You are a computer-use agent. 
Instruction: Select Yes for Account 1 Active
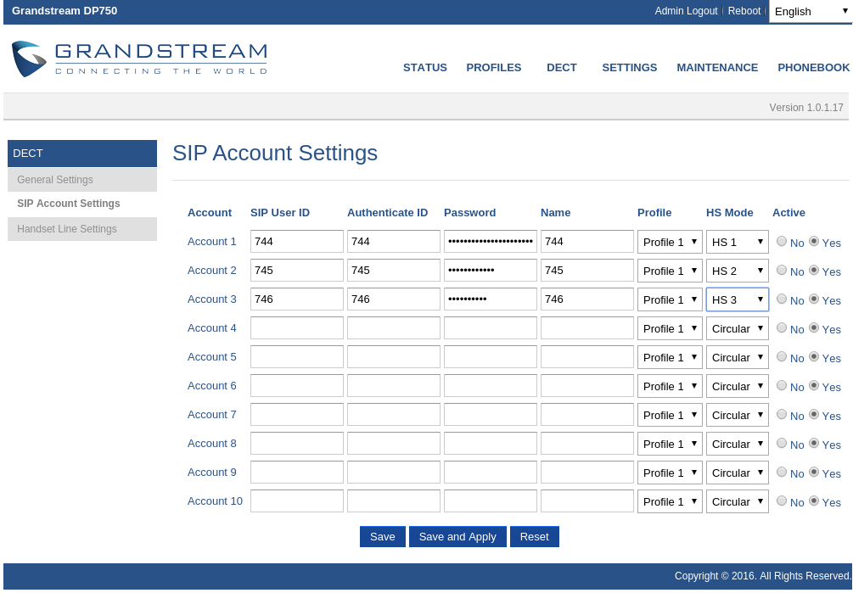[x=814, y=241]
